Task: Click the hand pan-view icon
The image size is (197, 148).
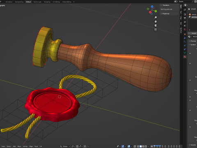Action: (156, 21)
